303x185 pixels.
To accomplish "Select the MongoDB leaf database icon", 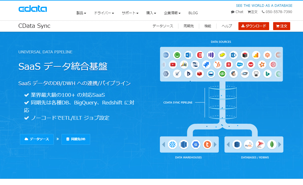I will pyautogui.click(x=272, y=144).
